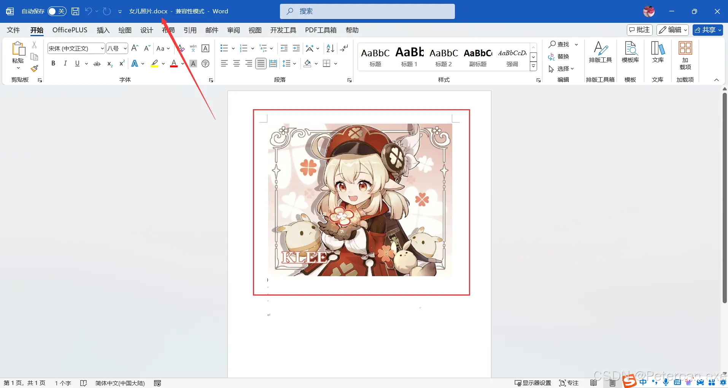
Task: Click the Cut scissors icon
Action: pos(34,45)
